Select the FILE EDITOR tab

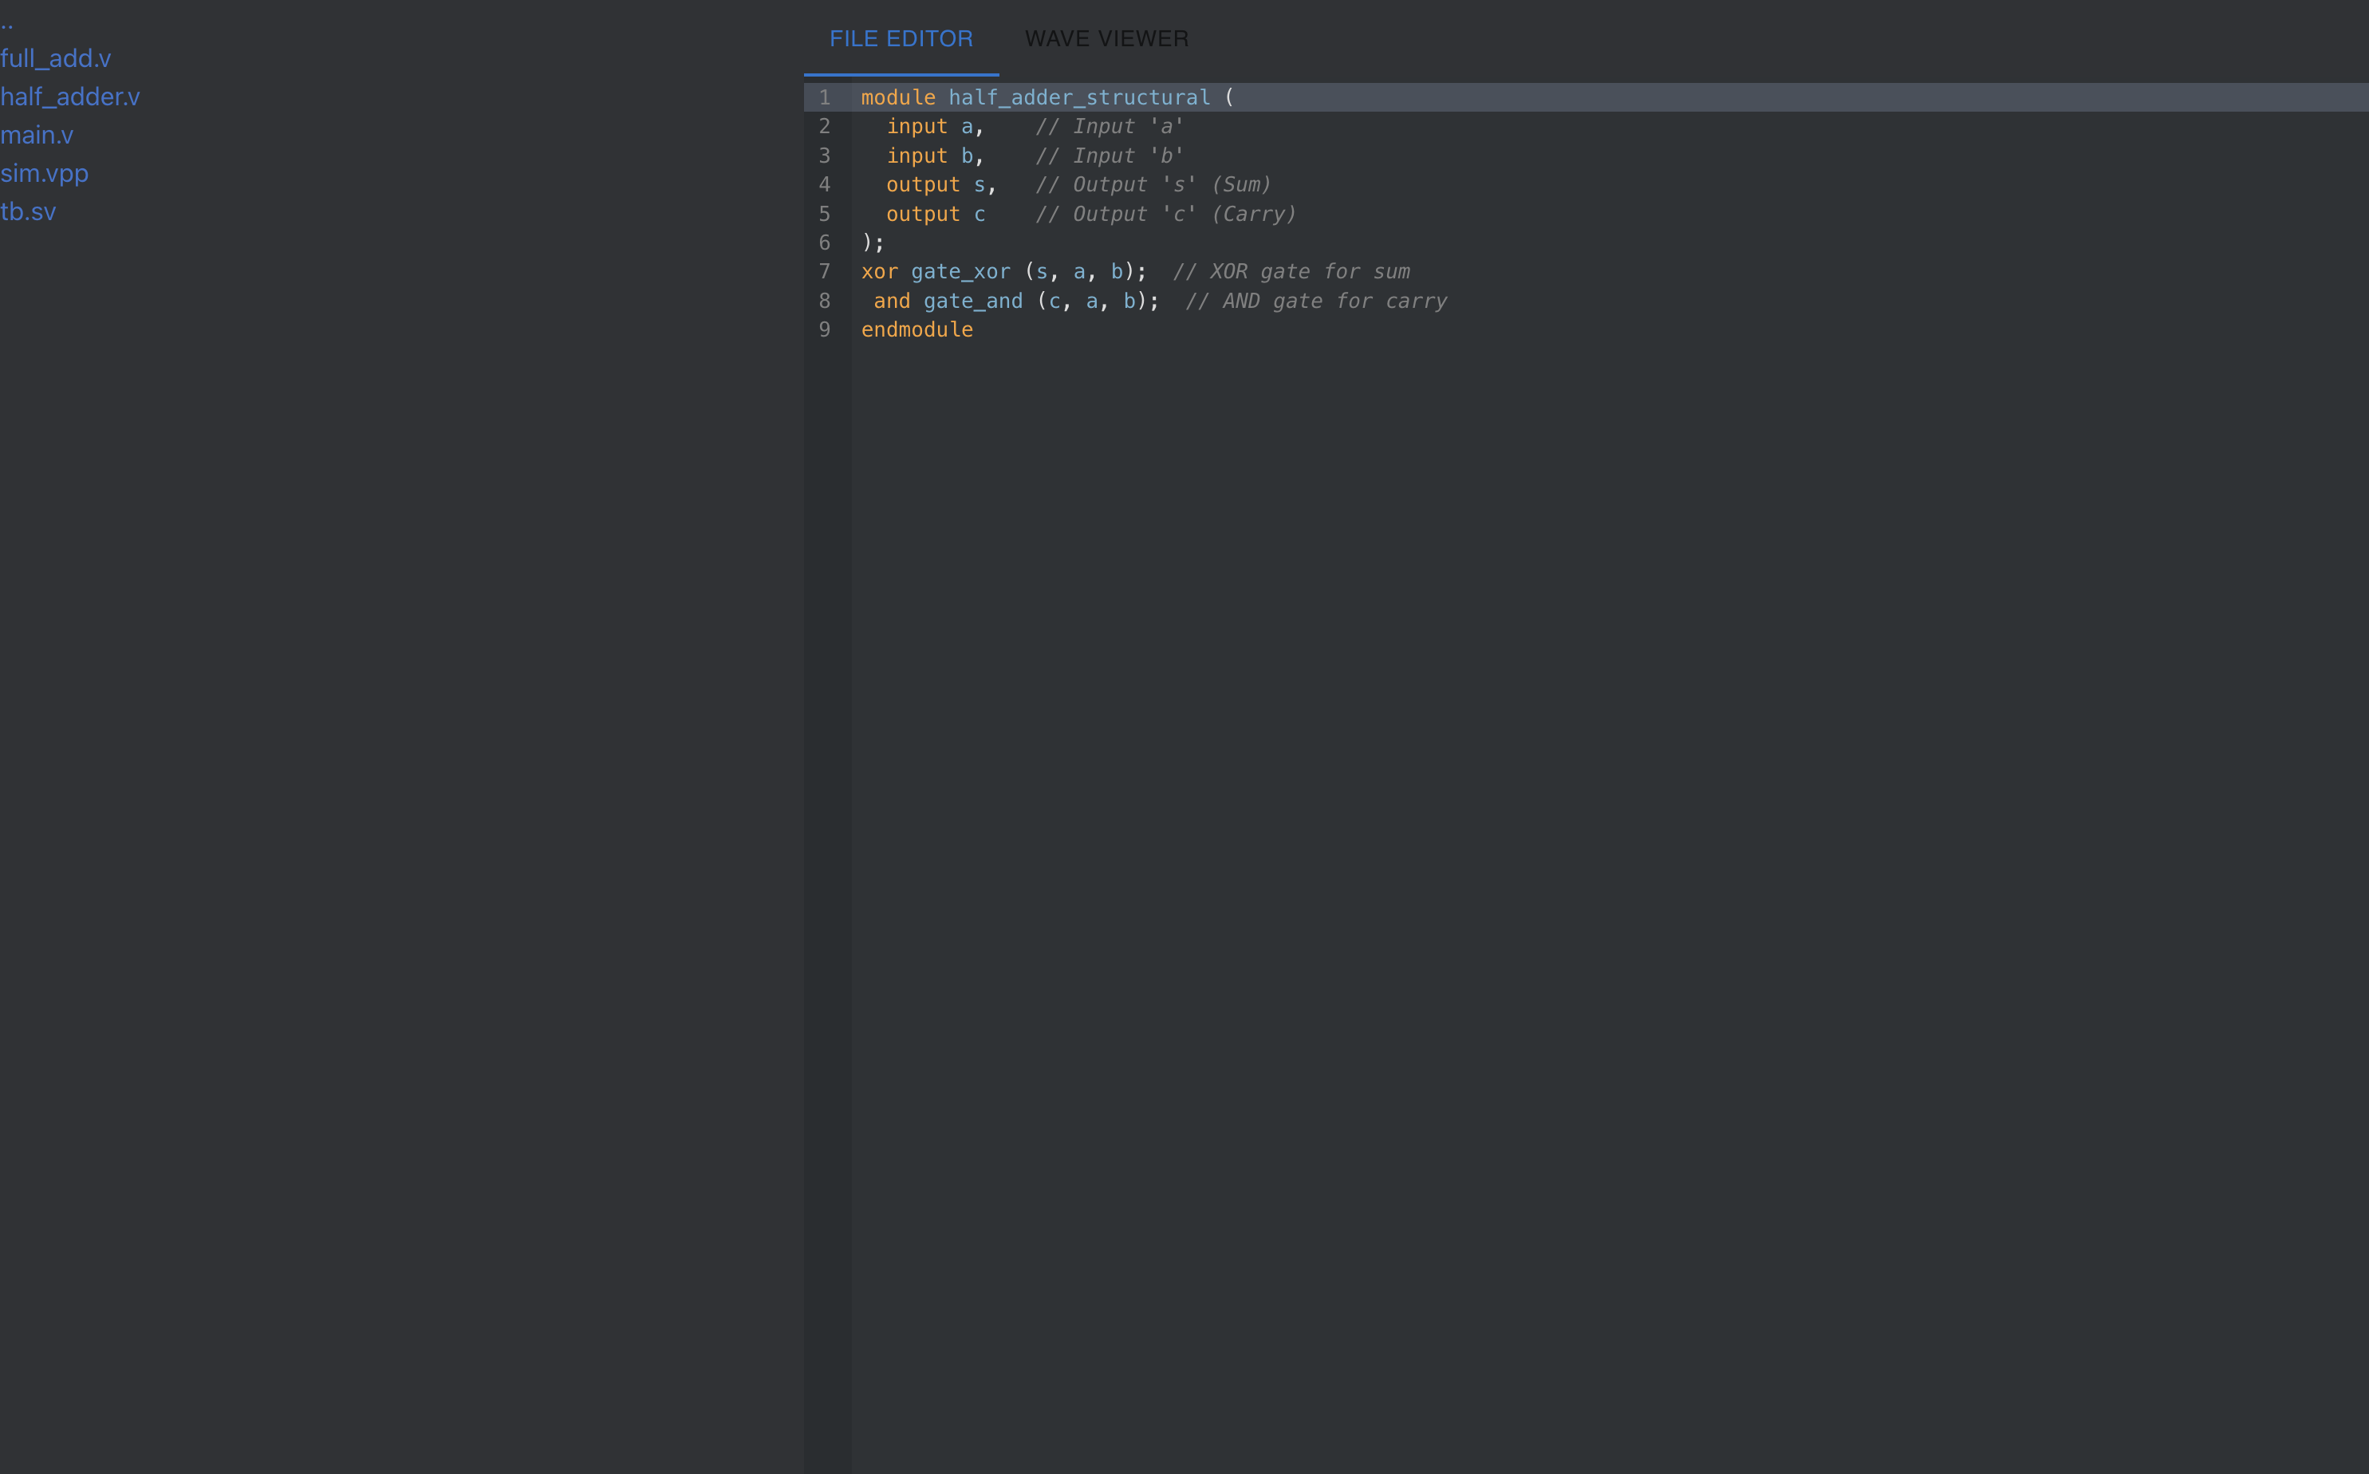tap(901, 39)
